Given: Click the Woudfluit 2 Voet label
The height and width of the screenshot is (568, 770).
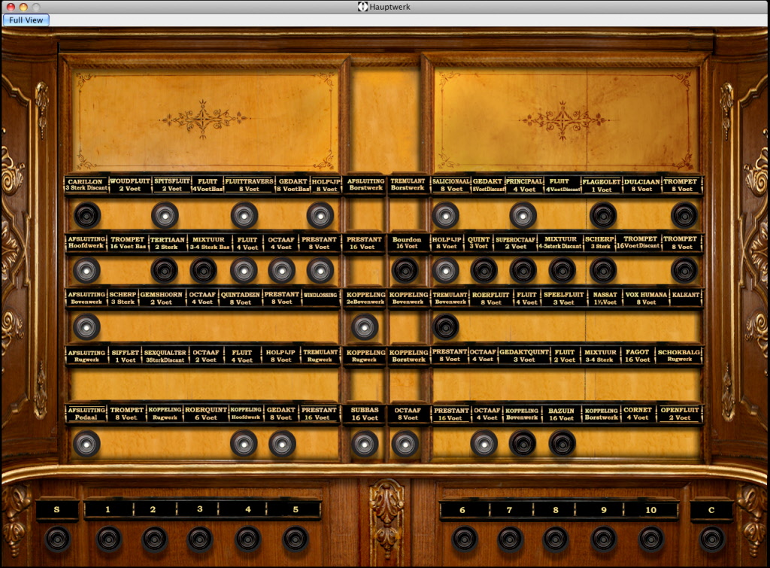Looking at the screenshot, I should point(129,185).
